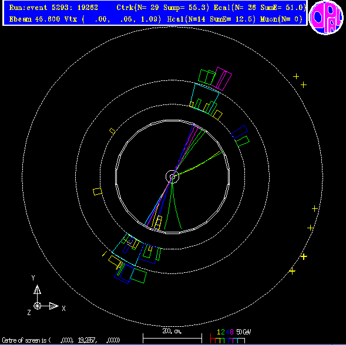Viewport: 346px width, 345px height.
Task: Click the Hcal(N=14 SumE= 12.5) header entry
Action: click(211, 19)
